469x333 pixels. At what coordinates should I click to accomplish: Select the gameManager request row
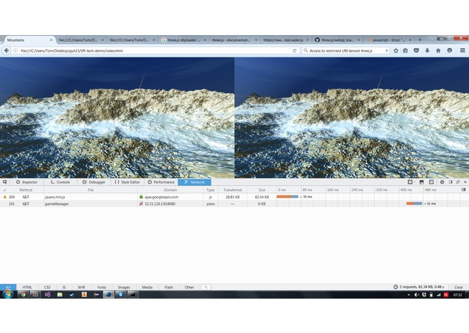235,204
